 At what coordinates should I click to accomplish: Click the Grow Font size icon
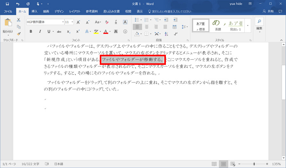tap(78, 22)
